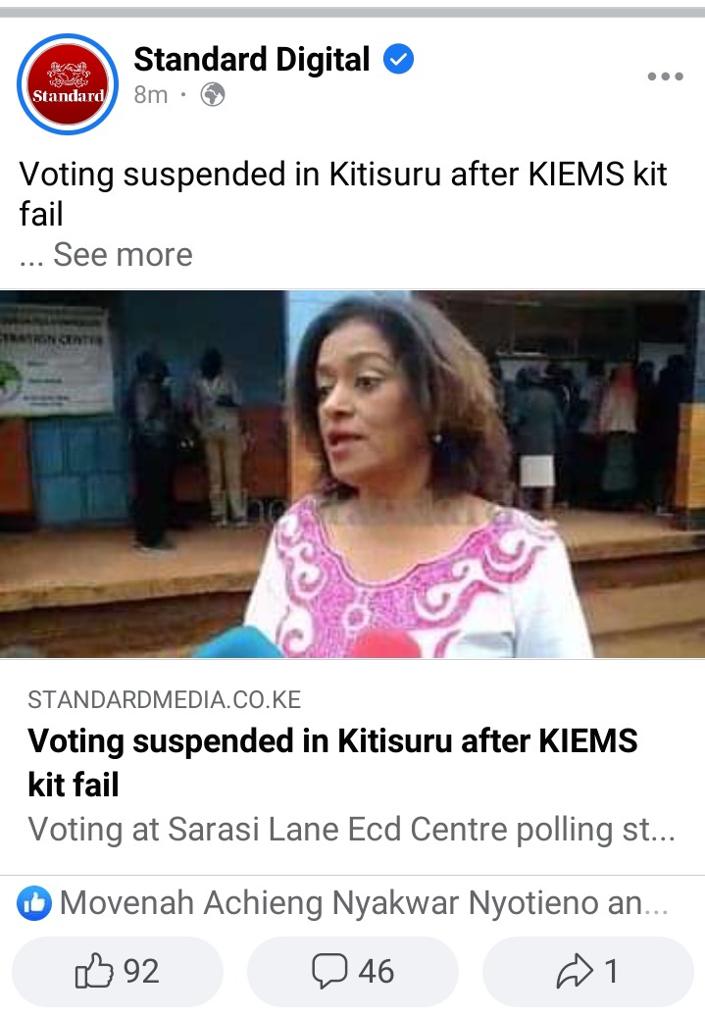The image size is (705, 1016).
Task: Open comments via the speech bubble icon
Action: [329, 971]
